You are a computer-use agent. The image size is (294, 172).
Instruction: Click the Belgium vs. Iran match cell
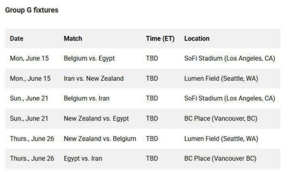pos(86,99)
